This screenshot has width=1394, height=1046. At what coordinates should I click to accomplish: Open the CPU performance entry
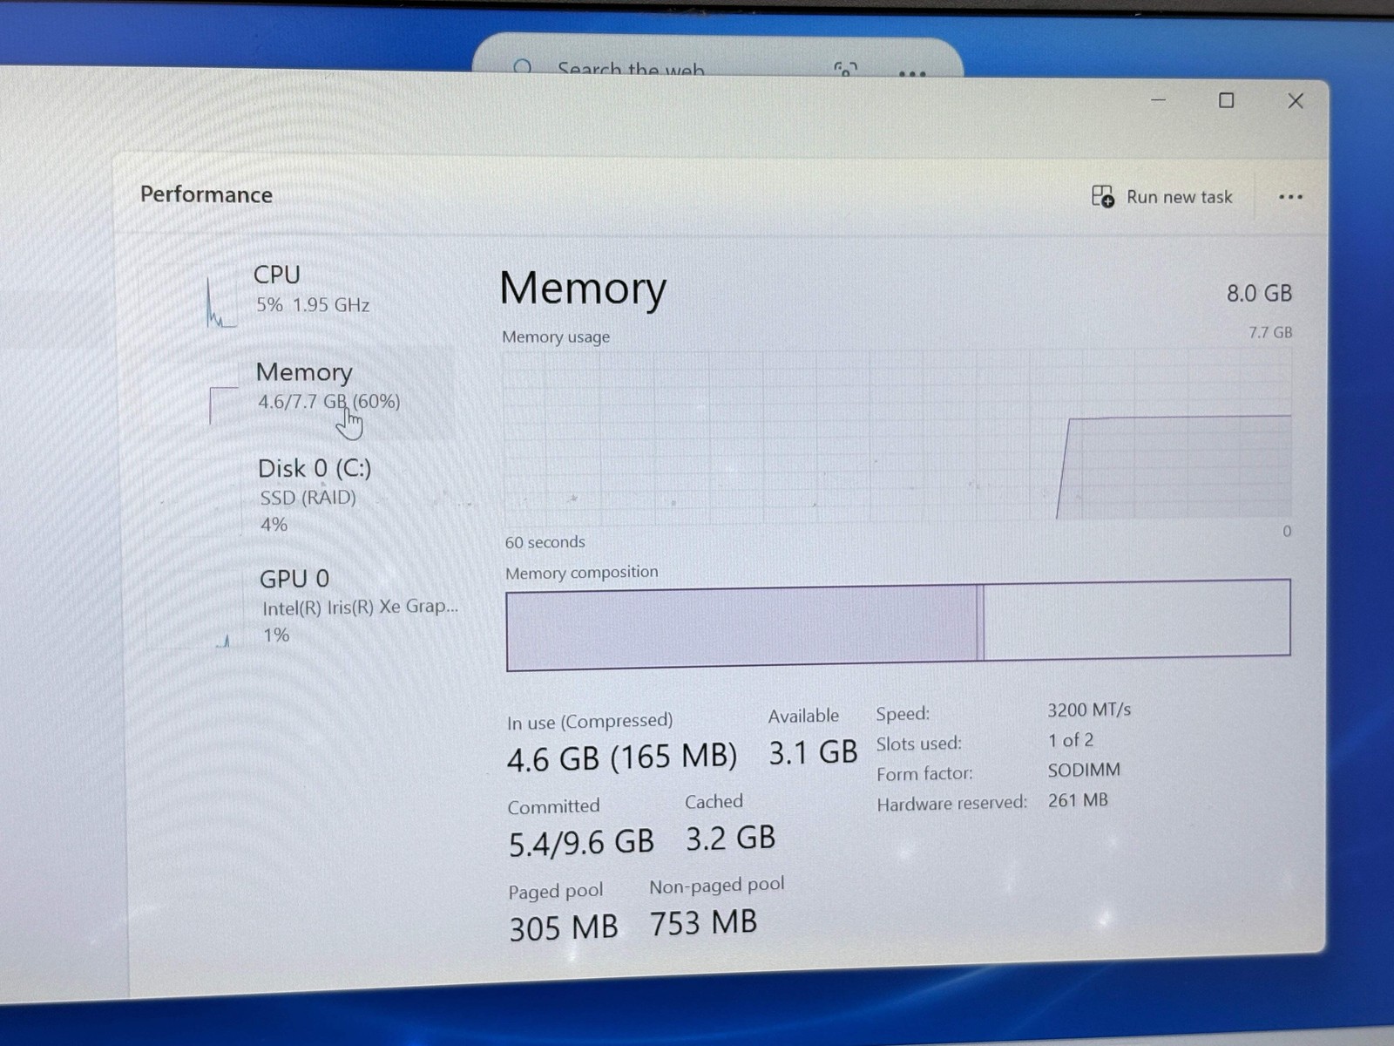click(312, 289)
